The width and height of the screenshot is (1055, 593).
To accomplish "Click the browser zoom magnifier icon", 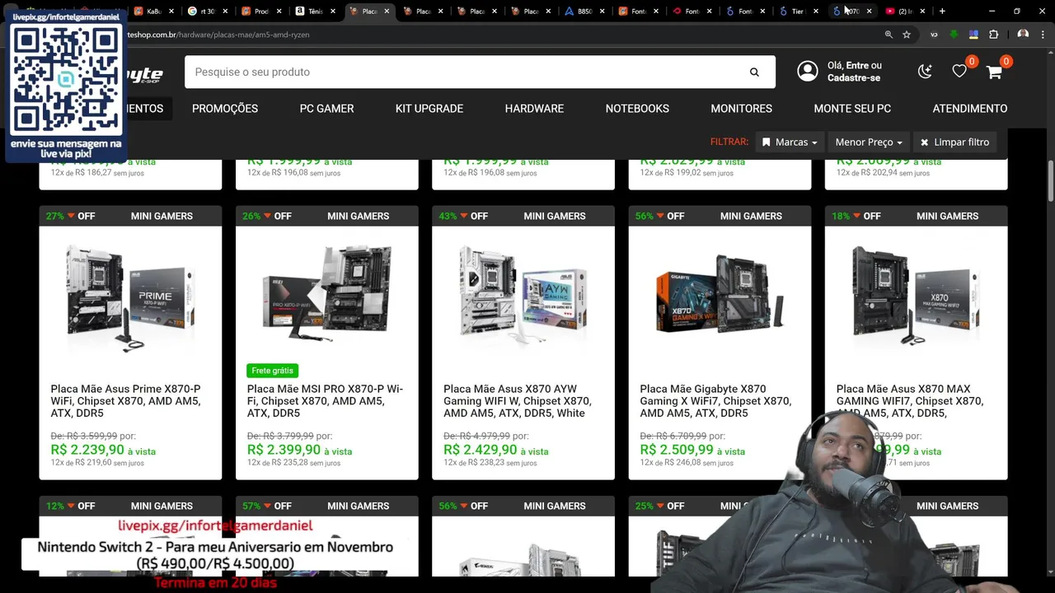I will point(889,35).
